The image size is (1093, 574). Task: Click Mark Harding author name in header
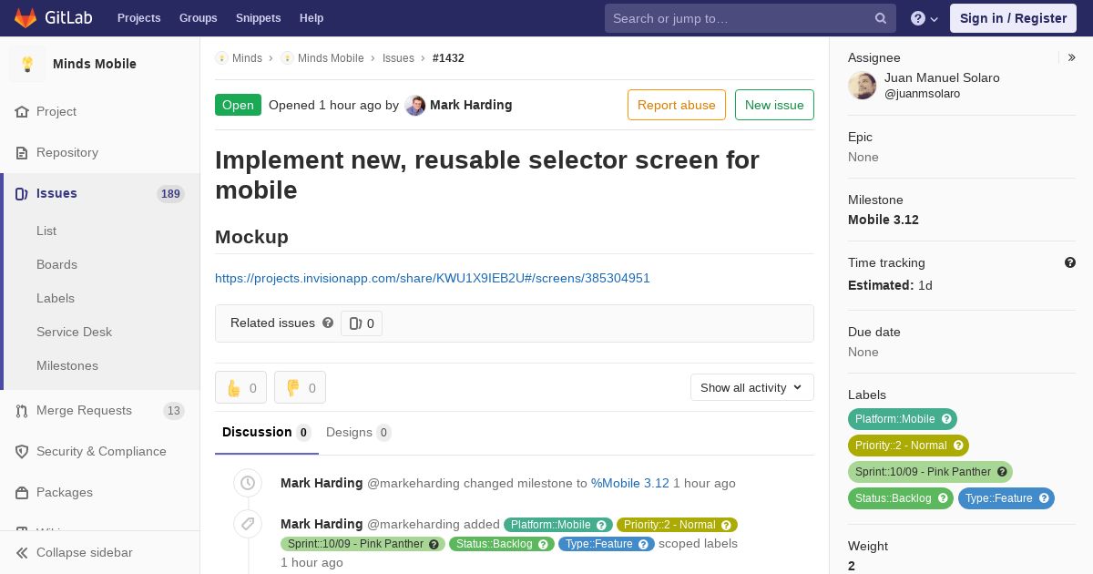pos(471,105)
